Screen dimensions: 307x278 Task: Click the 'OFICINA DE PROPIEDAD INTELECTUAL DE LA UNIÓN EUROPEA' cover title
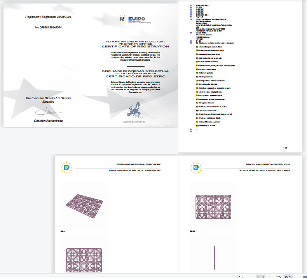(x=135, y=72)
